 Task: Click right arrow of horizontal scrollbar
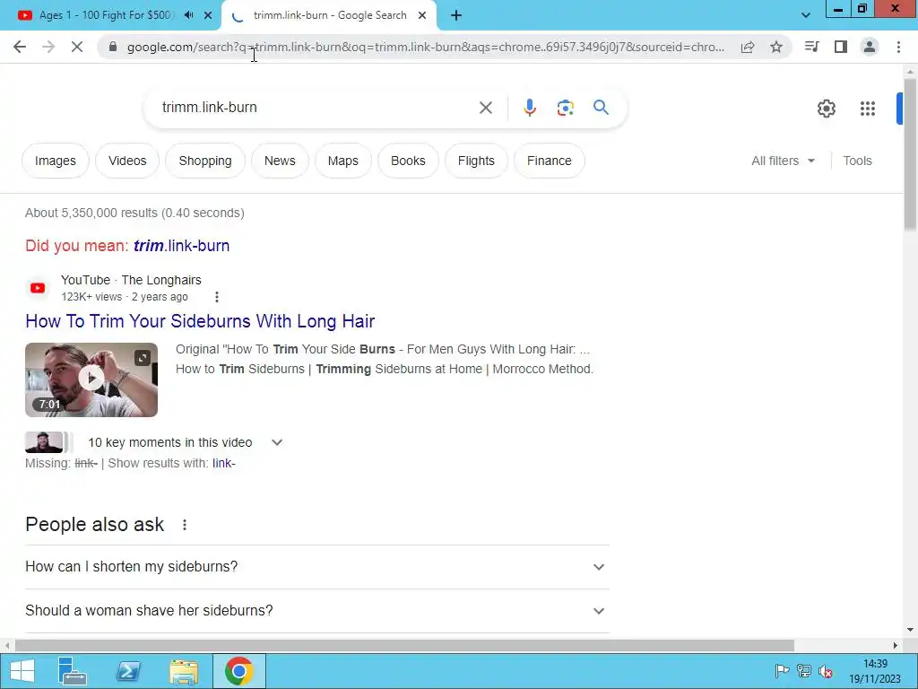point(896,645)
